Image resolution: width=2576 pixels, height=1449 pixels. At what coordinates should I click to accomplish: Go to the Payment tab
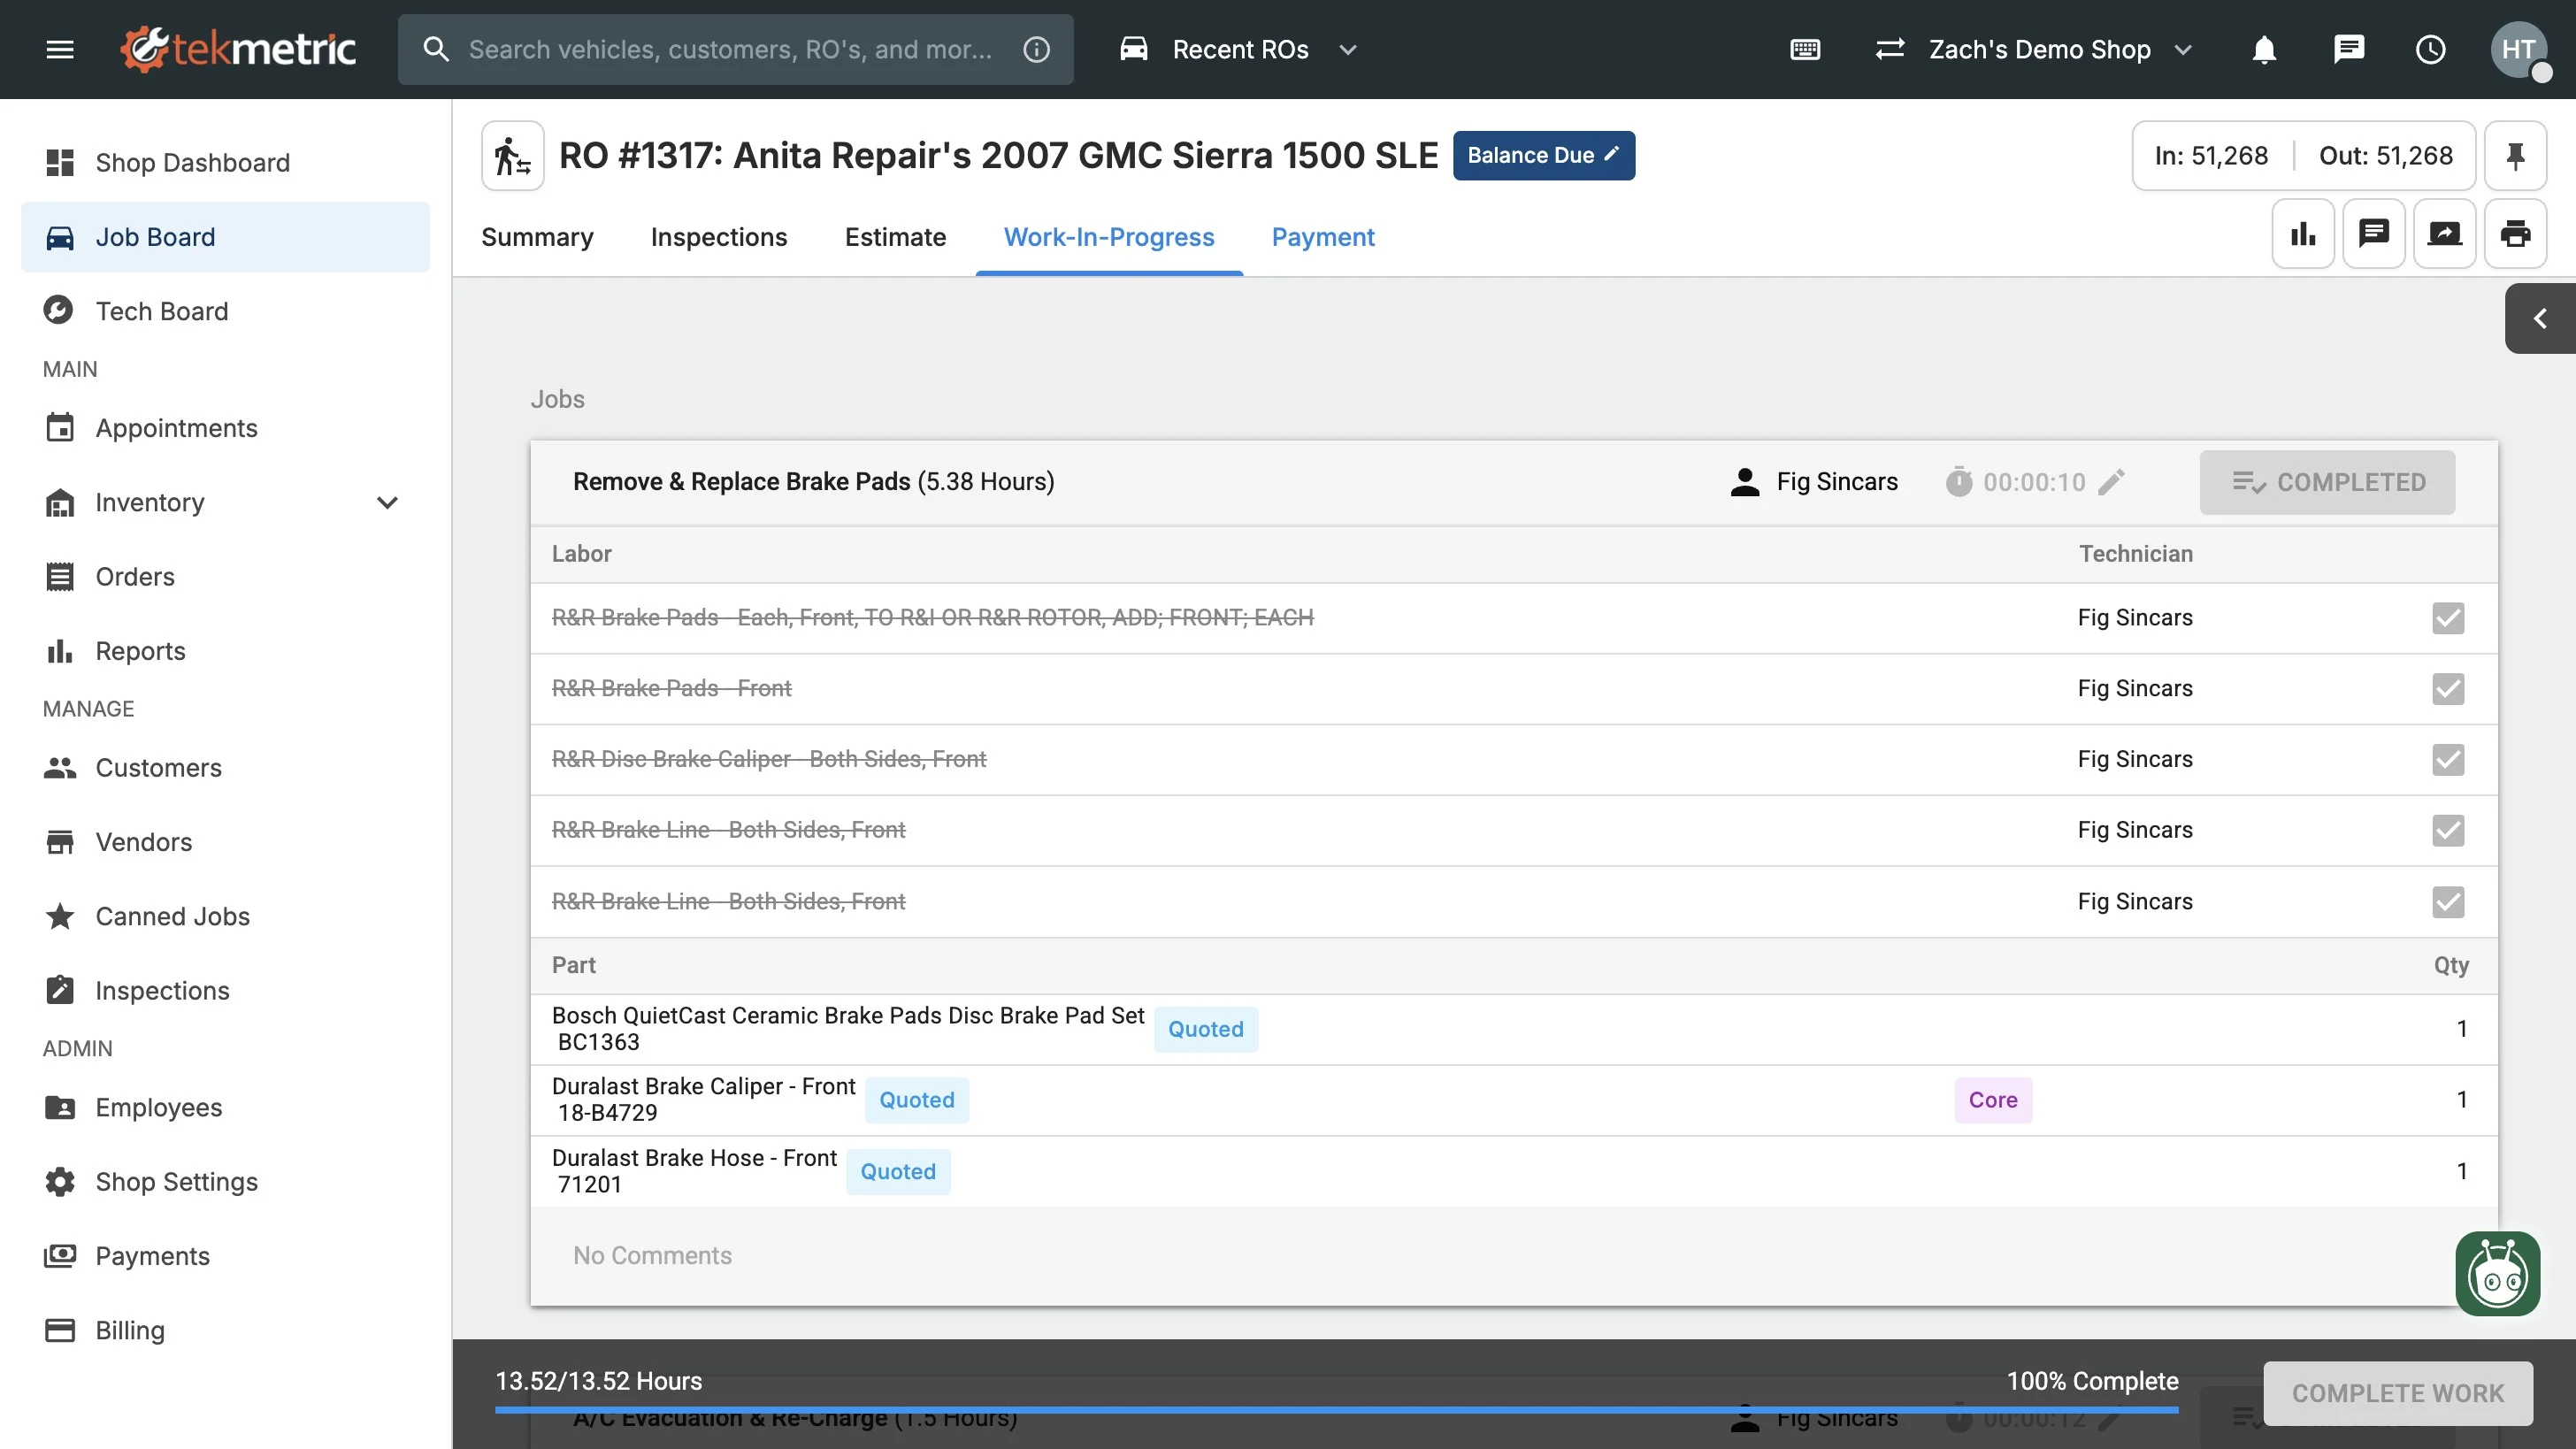1322,237
